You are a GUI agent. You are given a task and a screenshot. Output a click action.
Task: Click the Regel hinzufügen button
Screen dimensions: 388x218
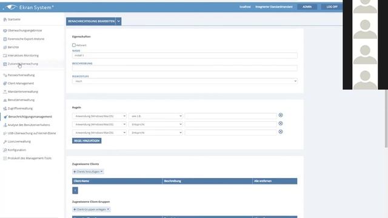pyautogui.click(x=87, y=140)
